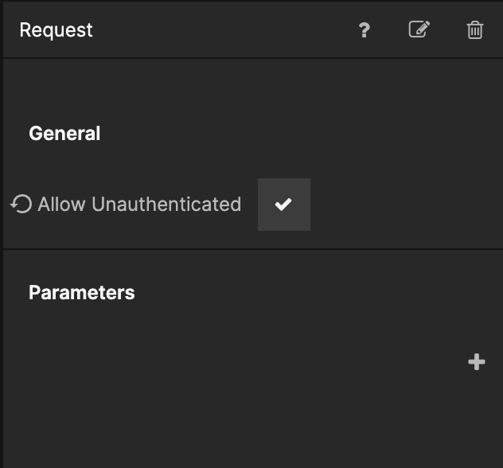Click the Parameters section heading

click(82, 293)
